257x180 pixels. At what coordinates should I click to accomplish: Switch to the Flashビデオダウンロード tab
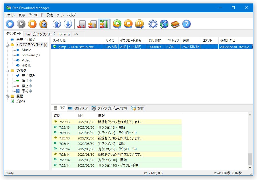click(x=40, y=34)
